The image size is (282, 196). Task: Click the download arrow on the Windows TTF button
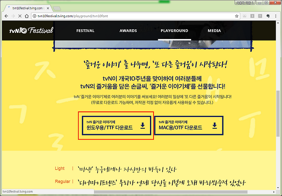tap(143, 126)
